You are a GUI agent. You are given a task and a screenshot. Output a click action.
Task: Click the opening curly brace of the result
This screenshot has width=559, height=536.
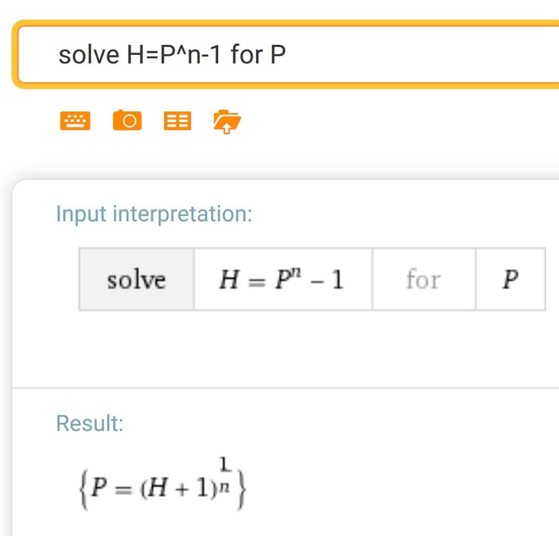point(84,486)
